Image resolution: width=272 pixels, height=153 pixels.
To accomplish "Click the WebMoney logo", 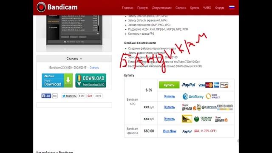I will tap(193, 96).
